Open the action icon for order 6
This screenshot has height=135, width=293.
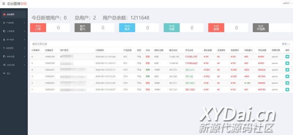(x=287, y=57)
